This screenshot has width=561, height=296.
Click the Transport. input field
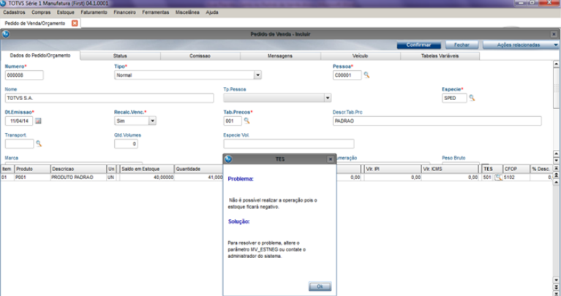19,144
